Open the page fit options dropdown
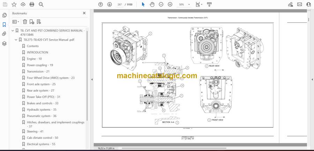Viewport: 314px width, 151px height. [x=199, y=5]
